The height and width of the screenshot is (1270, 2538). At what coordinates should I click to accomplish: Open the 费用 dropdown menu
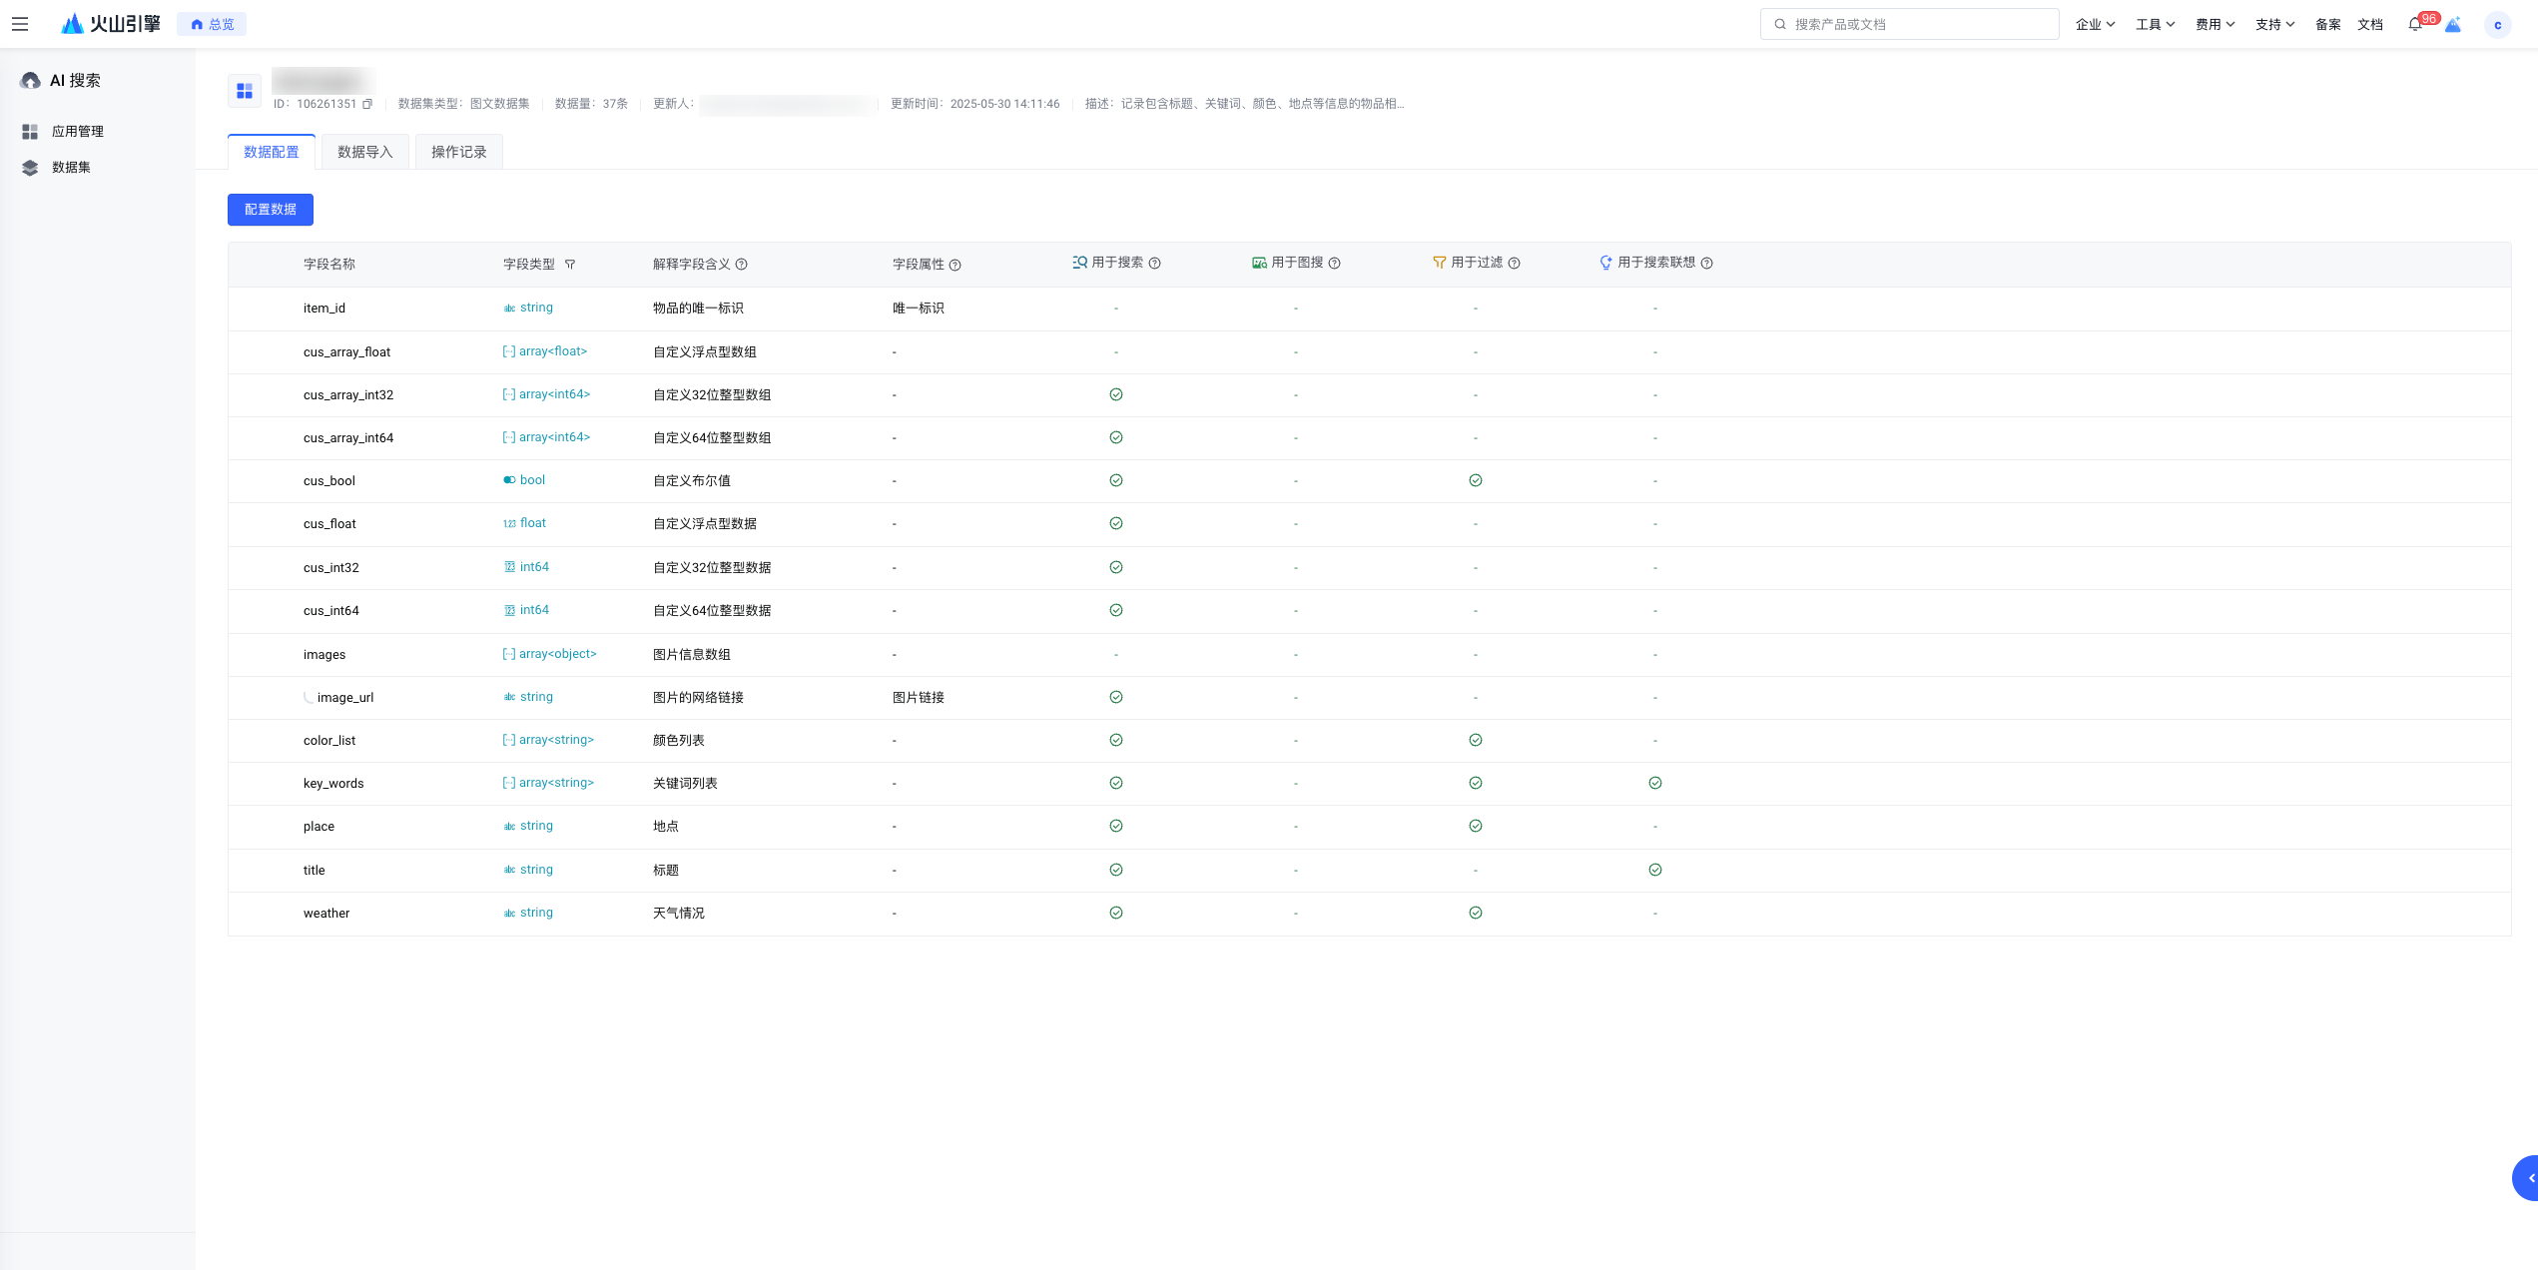coord(2215,24)
